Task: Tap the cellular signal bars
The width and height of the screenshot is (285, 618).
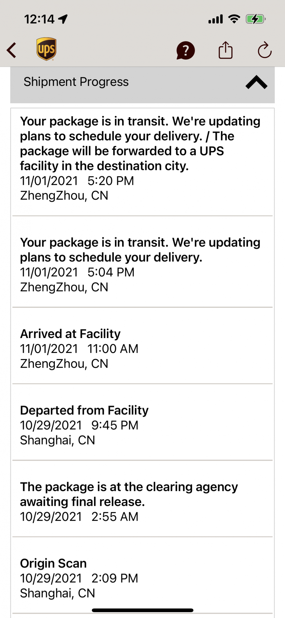Action: point(215,19)
